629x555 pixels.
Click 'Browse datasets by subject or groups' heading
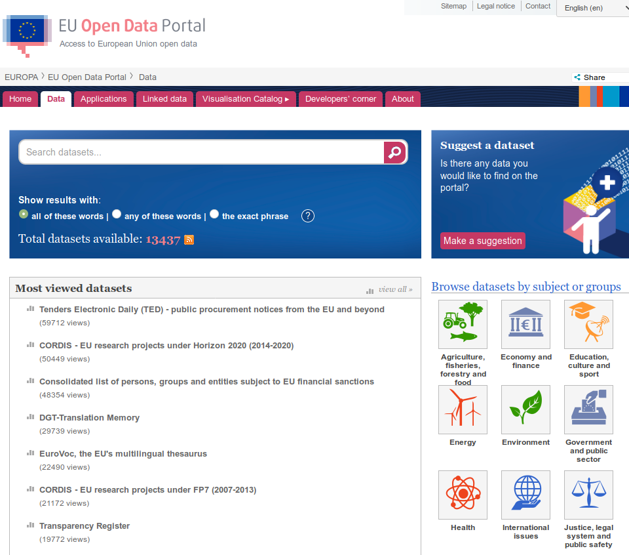click(526, 287)
